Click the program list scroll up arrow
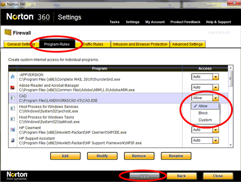 pyautogui.click(x=231, y=68)
